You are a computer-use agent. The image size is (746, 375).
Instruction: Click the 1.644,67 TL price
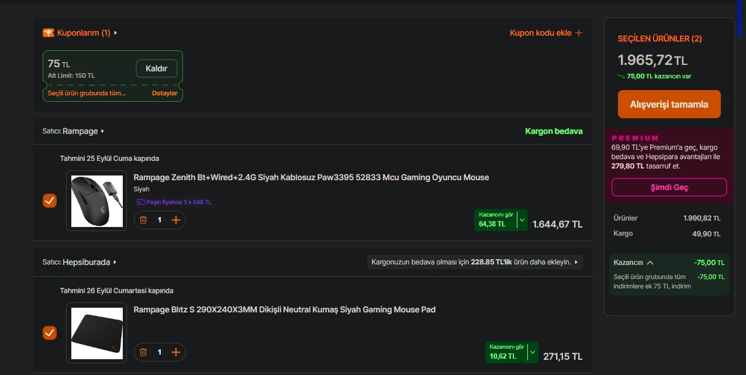[557, 224]
